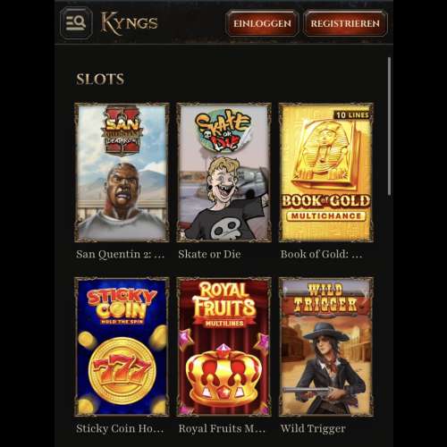Open the menu search icon

point(76,23)
